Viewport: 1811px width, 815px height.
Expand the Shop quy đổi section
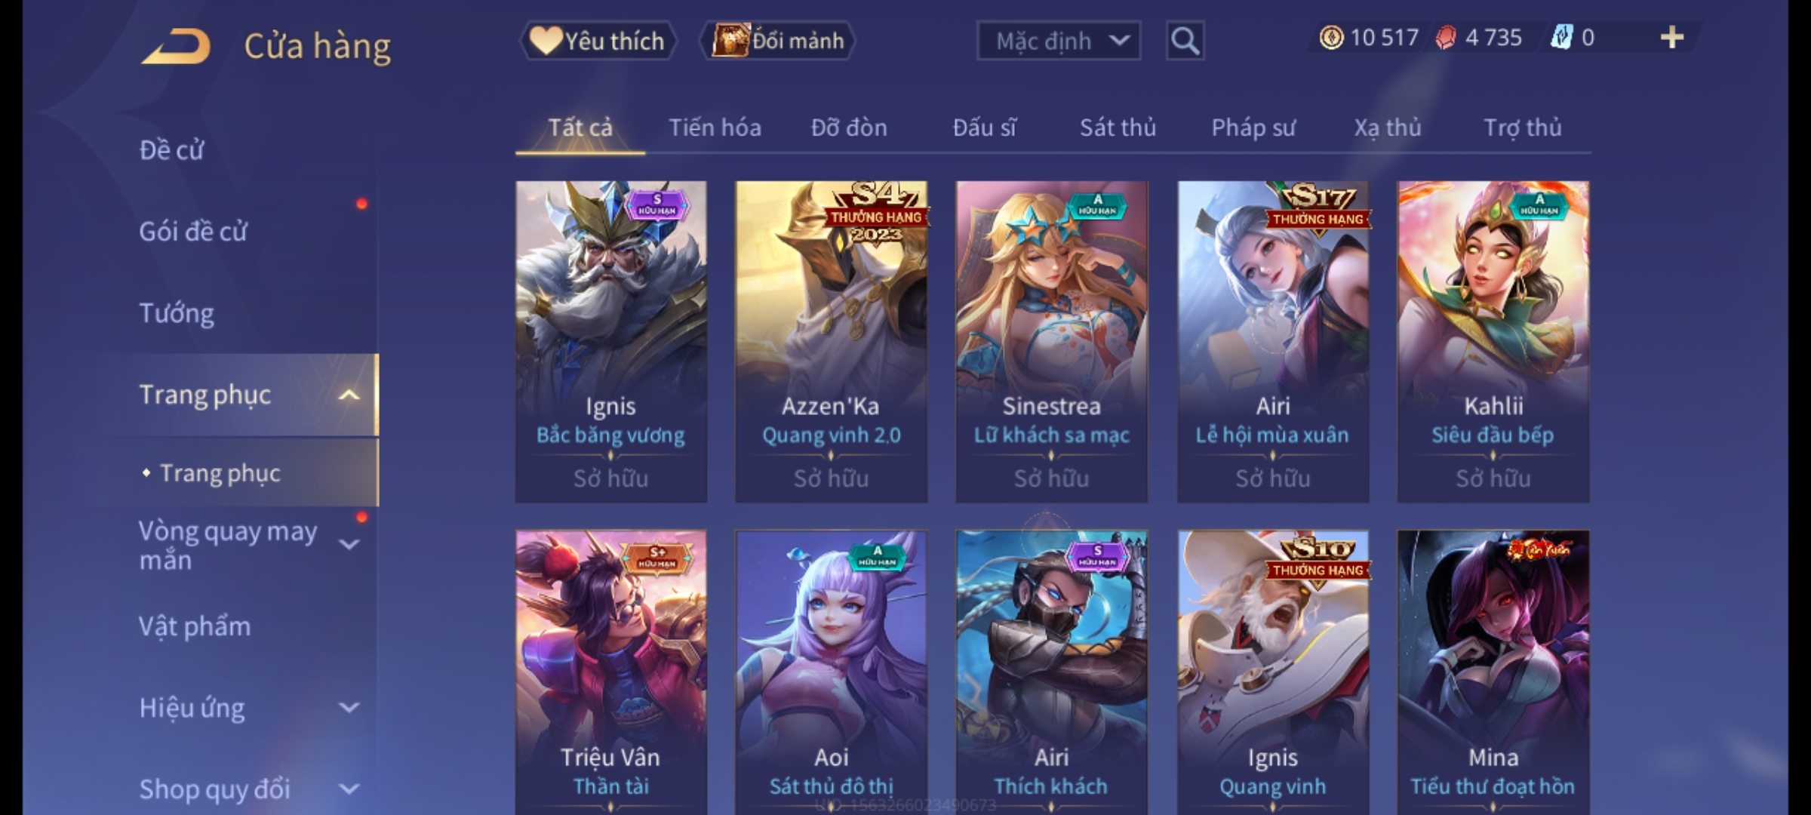(349, 789)
